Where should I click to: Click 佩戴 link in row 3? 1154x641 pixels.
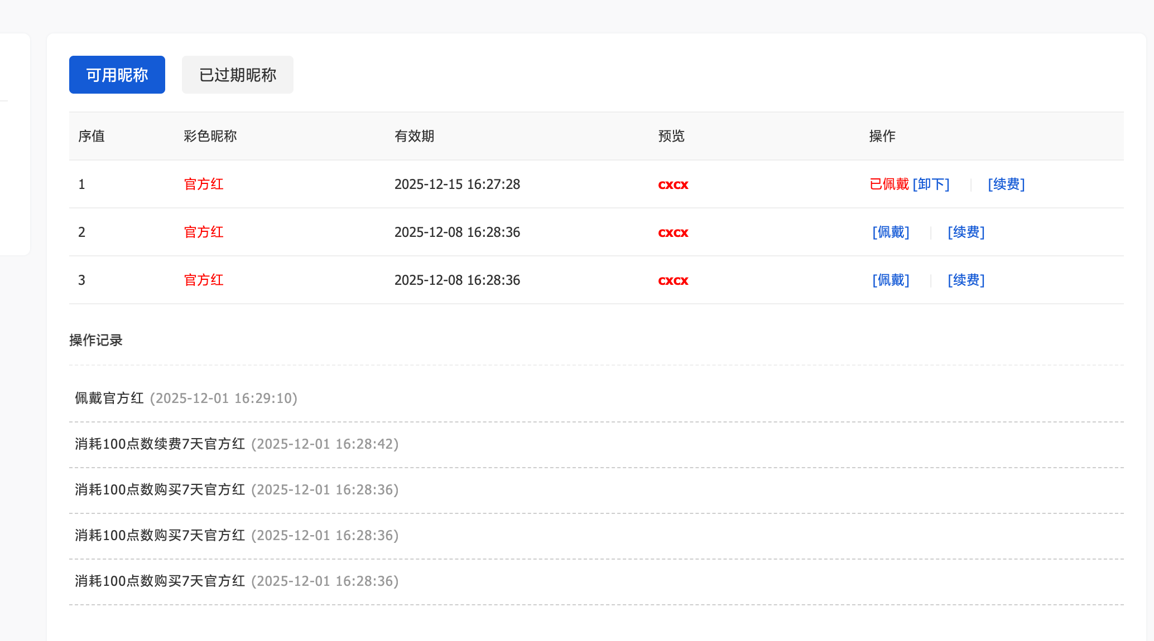891,280
